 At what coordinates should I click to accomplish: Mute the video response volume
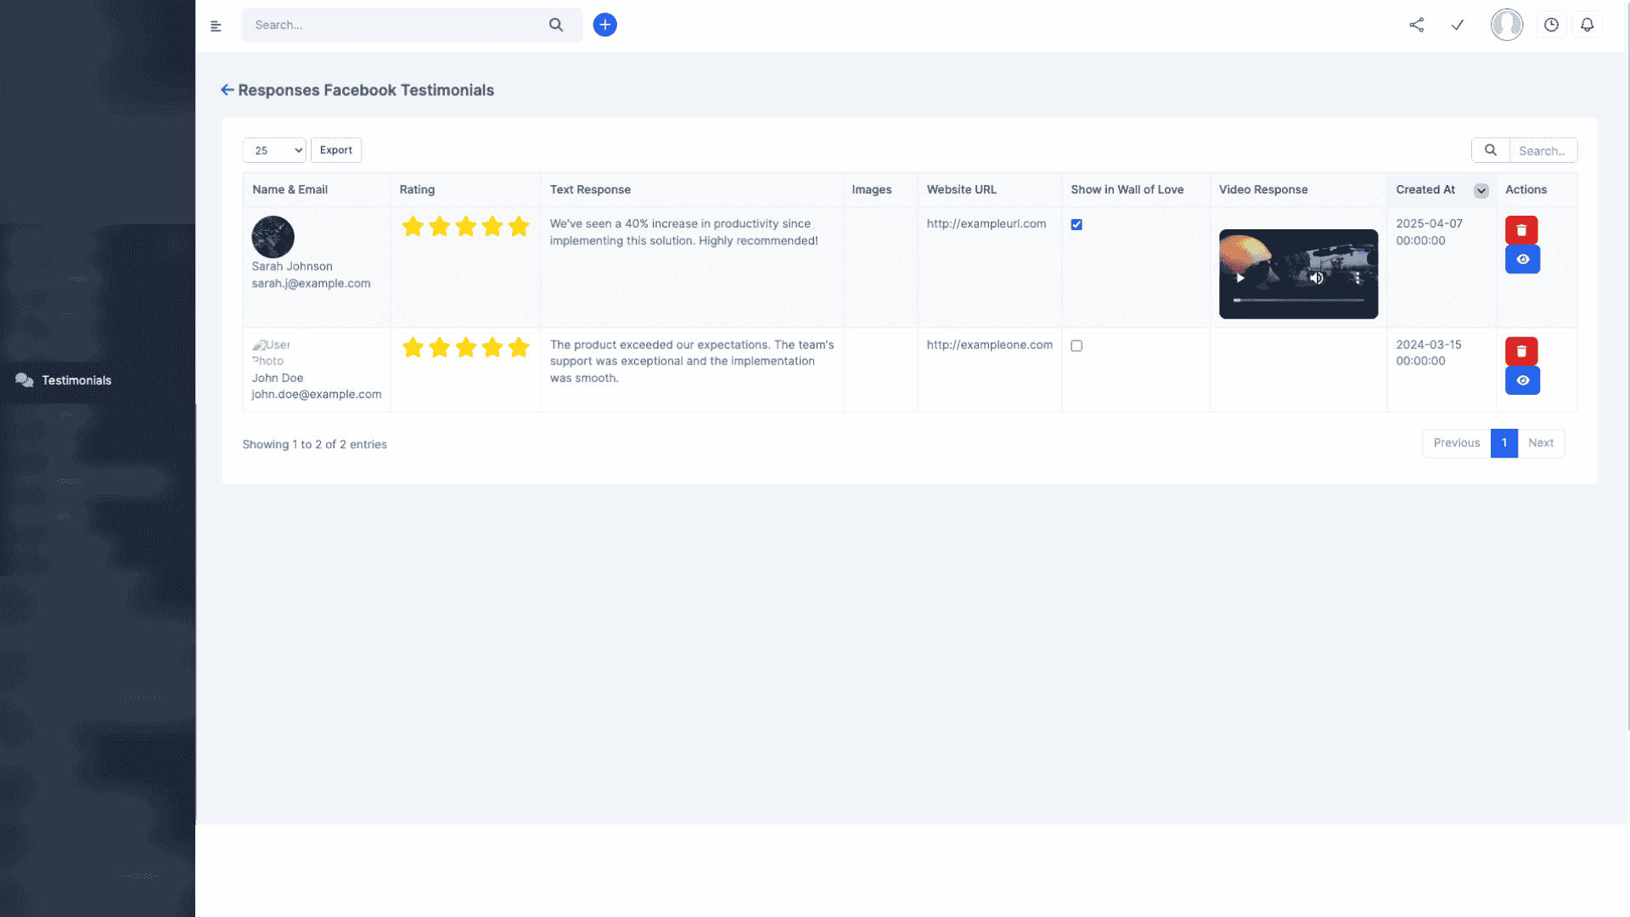[1316, 278]
